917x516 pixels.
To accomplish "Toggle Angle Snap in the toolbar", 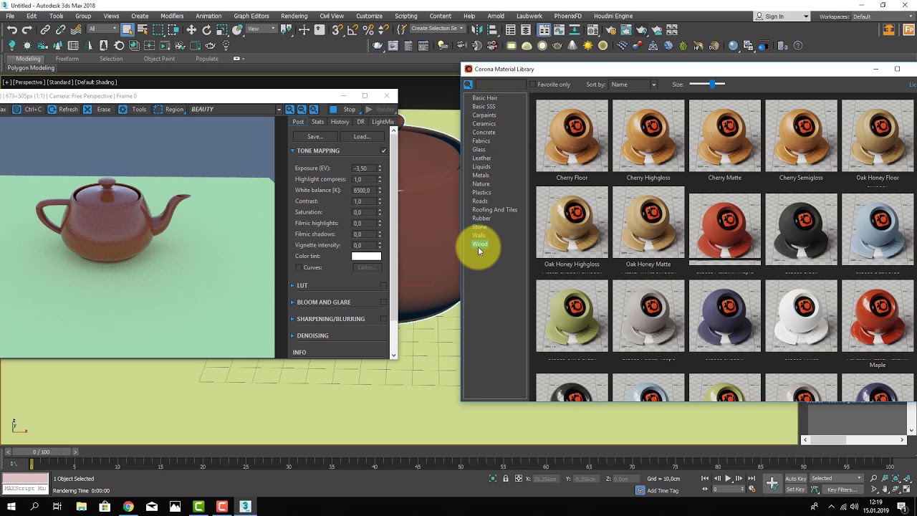I will point(354,29).
